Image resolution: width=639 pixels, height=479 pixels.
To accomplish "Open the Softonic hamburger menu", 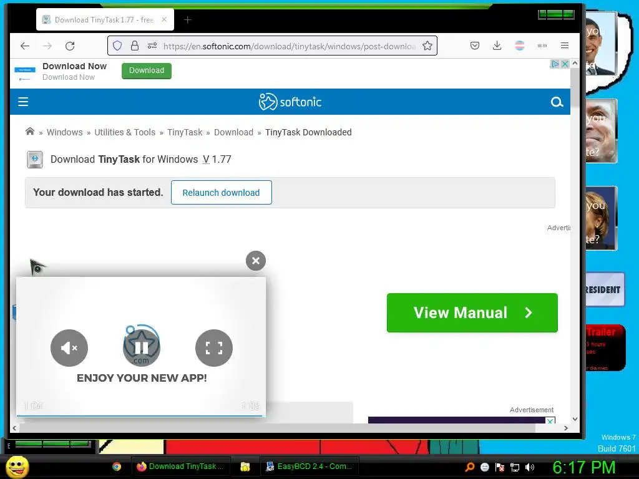I will pos(23,102).
